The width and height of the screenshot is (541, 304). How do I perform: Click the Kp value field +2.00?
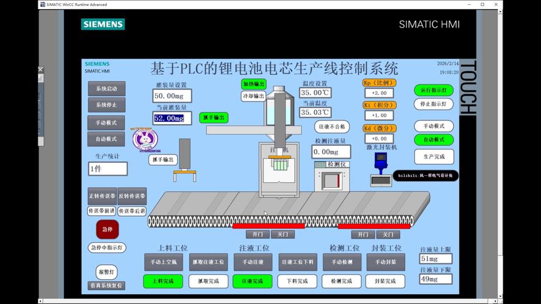tap(379, 93)
